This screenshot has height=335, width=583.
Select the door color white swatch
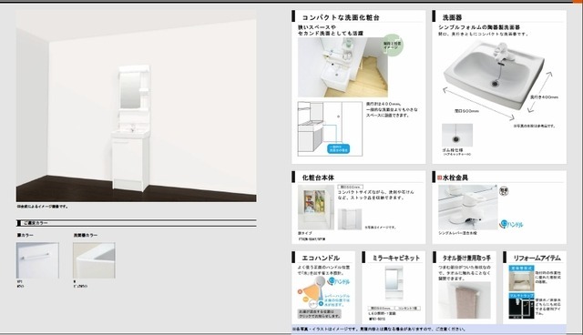pyautogui.click(x=37, y=260)
